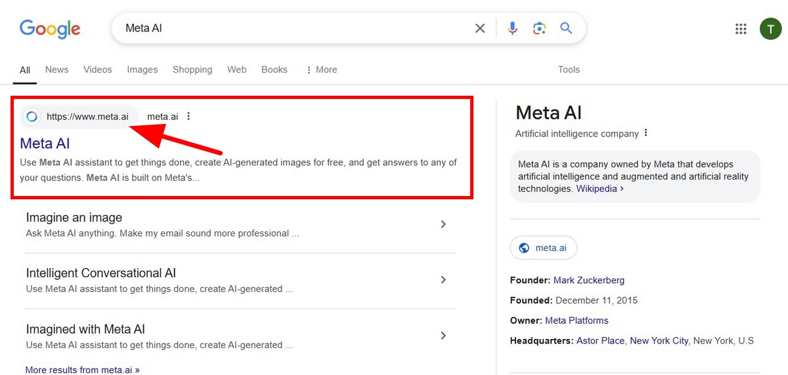Viewport: 788px width, 375px height.
Task: Open the Intelligent Conversational AI sitelink
Action: coord(101,273)
